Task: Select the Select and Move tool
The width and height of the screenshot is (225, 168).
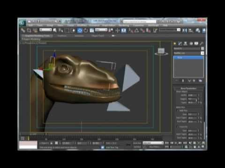Action: [80, 30]
